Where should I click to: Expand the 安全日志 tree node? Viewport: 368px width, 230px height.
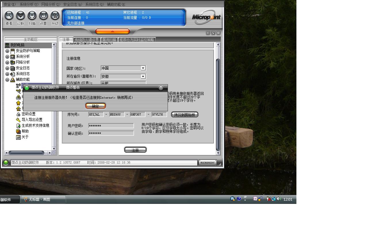pos(7,68)
